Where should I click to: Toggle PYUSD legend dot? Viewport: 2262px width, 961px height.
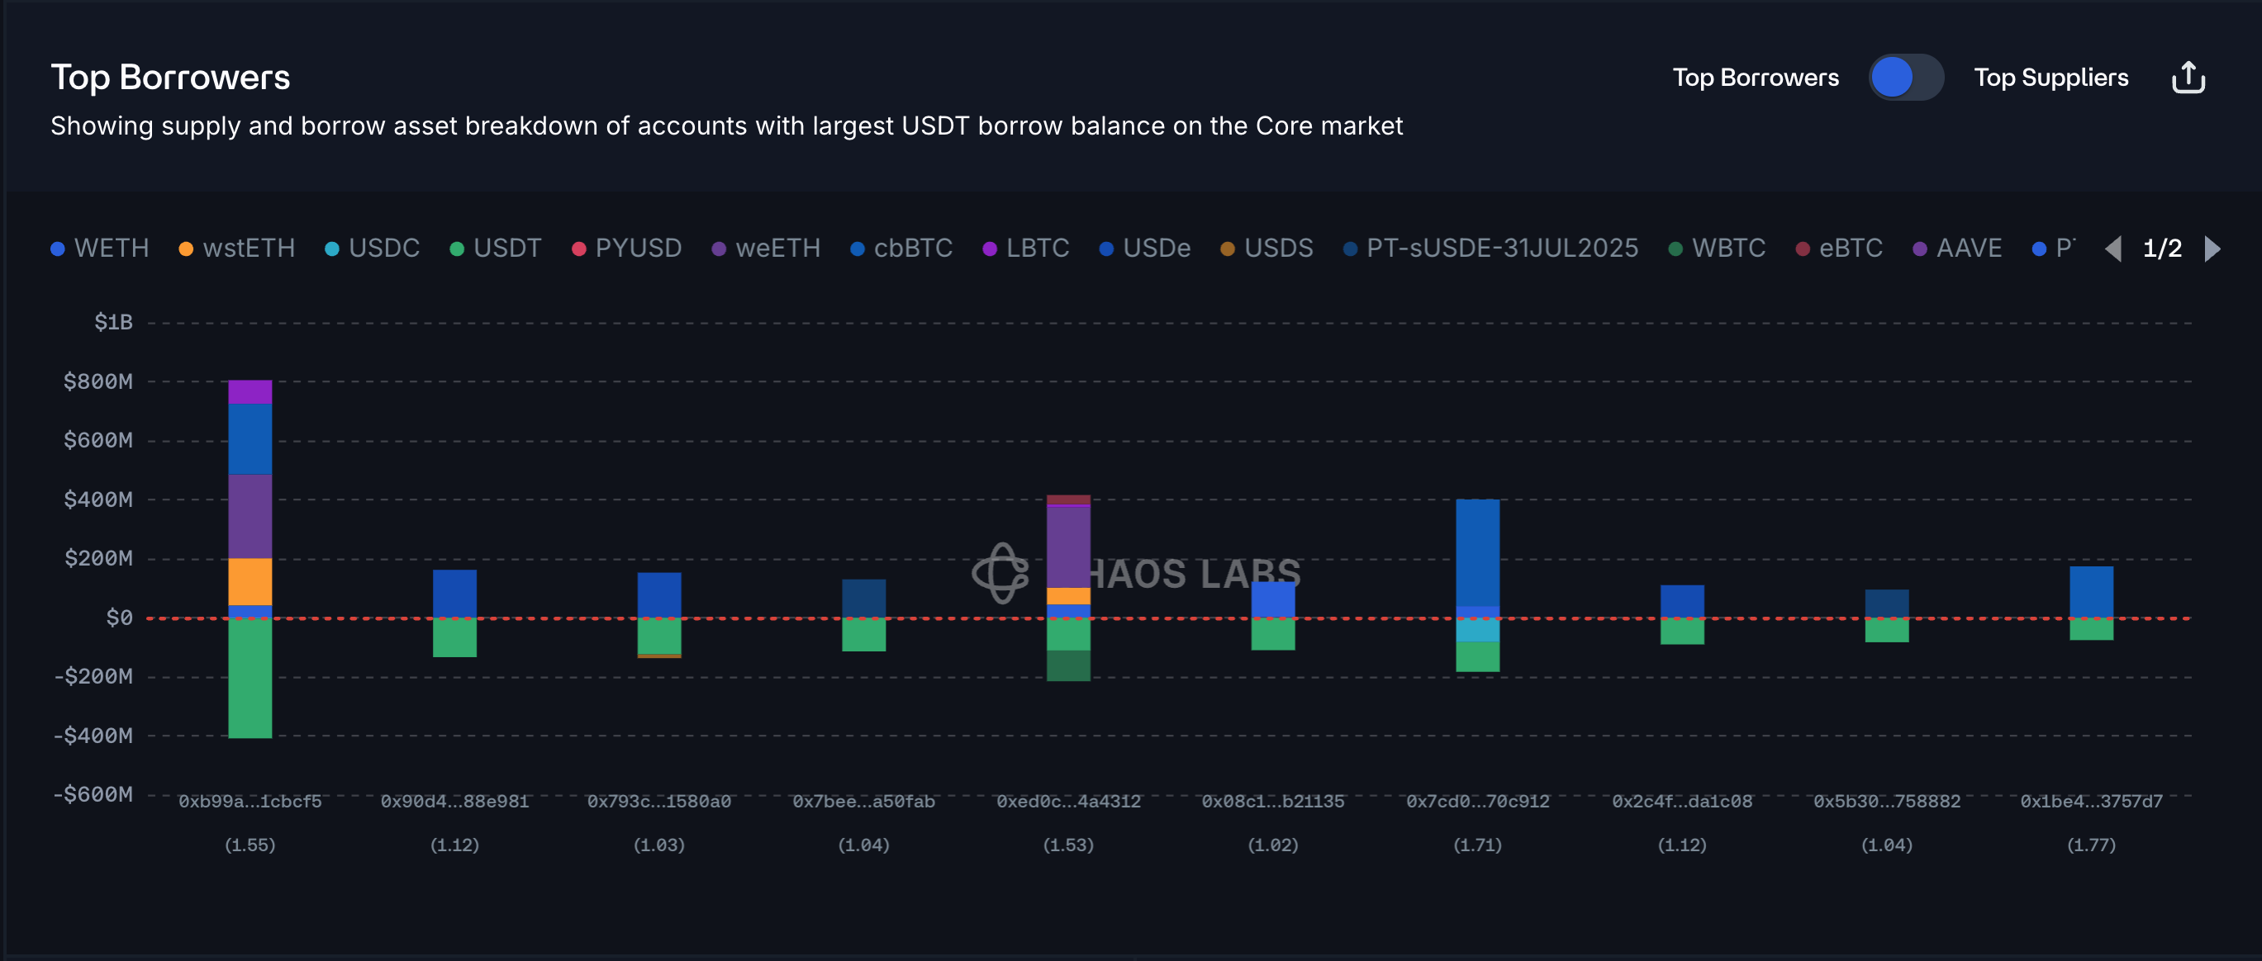[578, 249]
